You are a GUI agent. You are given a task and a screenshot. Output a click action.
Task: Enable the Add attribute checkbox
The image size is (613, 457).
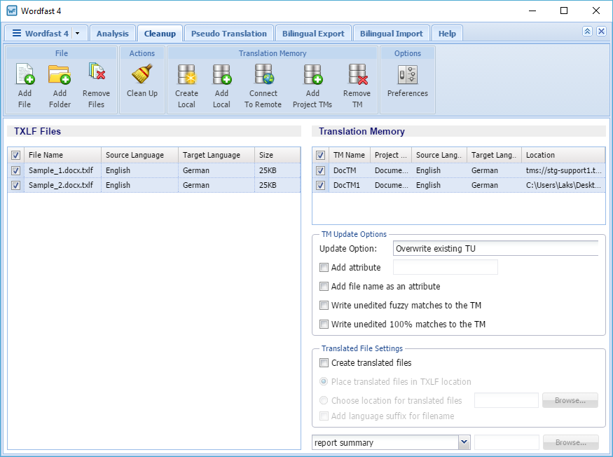coord(324,267)
